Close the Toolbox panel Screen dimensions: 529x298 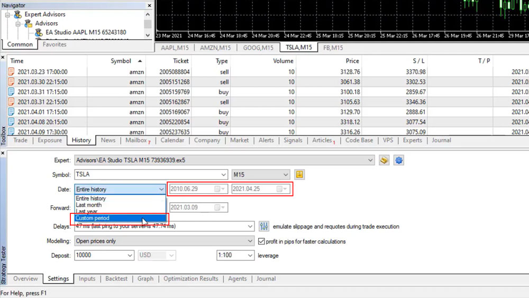pyautogui.click(x=3, y=57)
